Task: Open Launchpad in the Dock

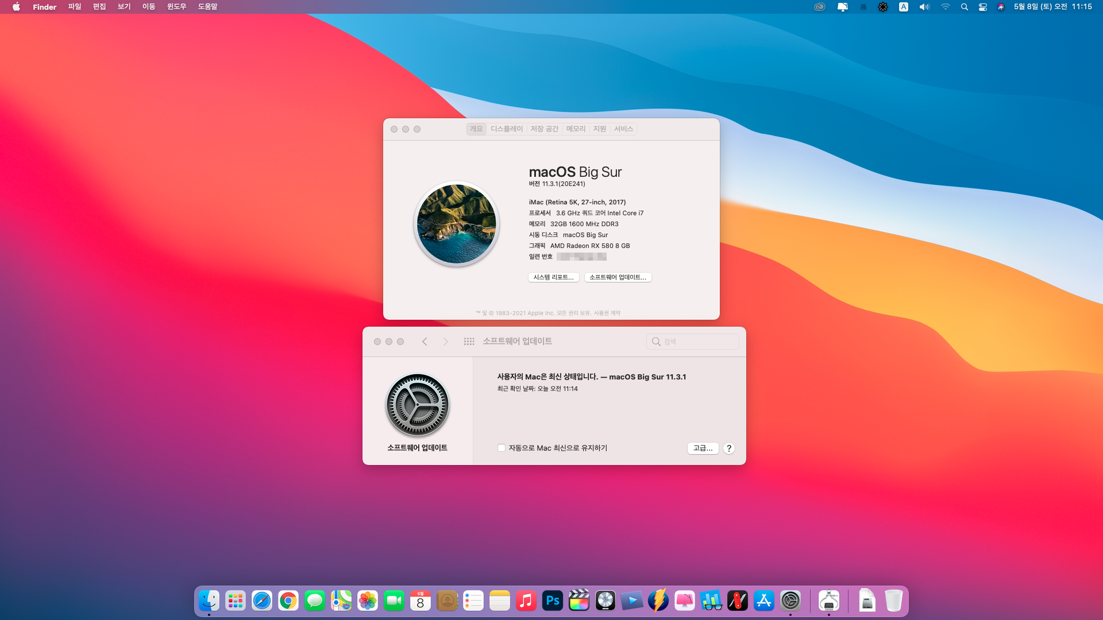Action: [x=236, y=601]
